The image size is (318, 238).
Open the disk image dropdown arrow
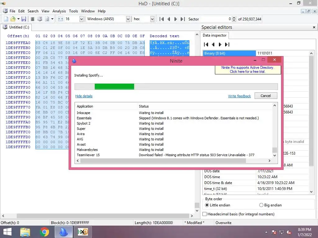pyautogui.click(x=52, y=19)
